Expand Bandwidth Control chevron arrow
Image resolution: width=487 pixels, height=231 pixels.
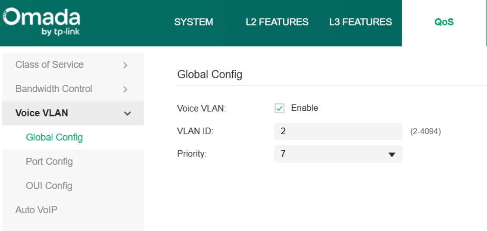[125, 89]
